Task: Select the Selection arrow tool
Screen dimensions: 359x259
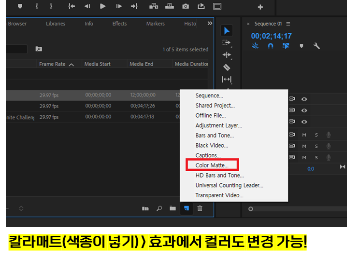Action: 227,31
